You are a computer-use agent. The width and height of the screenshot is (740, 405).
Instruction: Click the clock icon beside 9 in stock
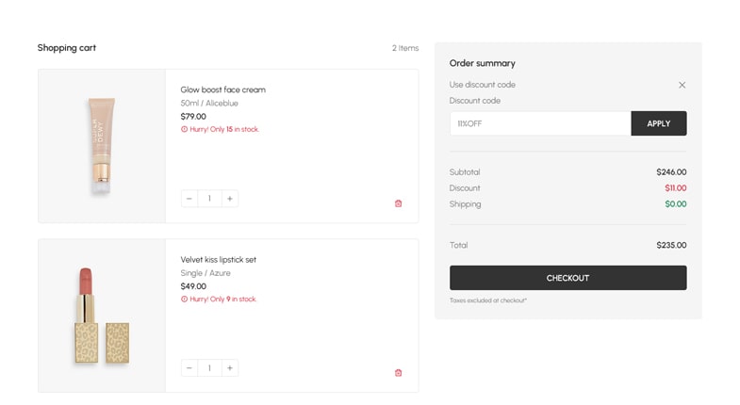184,299
